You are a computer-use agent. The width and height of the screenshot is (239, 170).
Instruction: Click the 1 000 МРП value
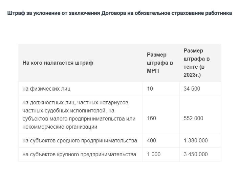pyautogui.click(x=154, y=154)
